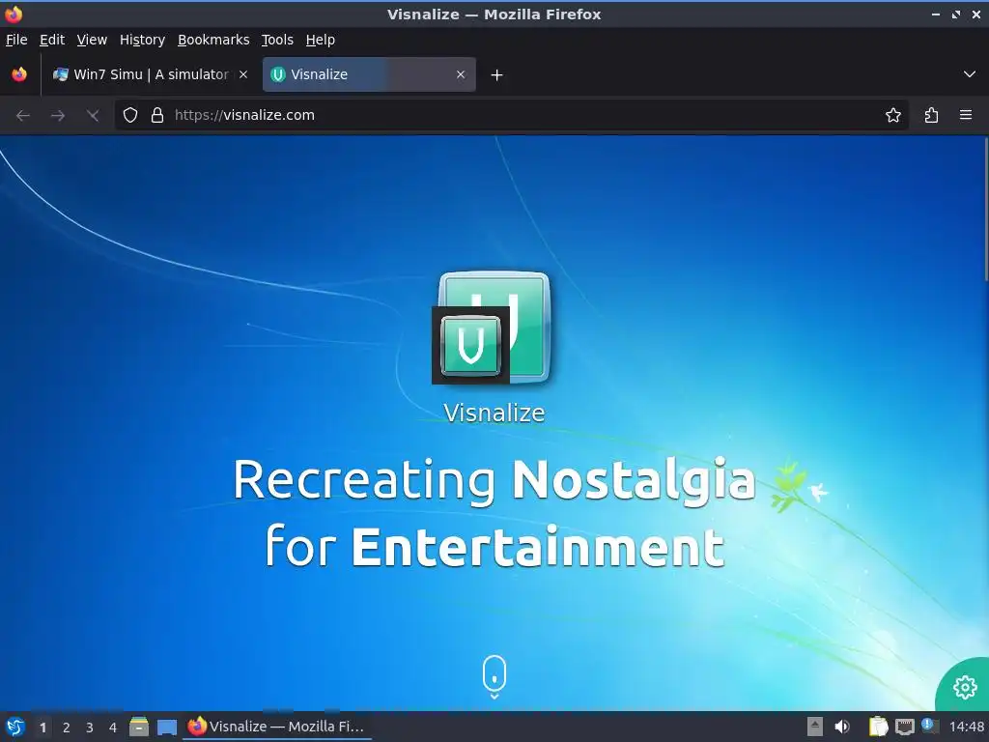The height and width of the screenshot is (742, 989).
Task: Switch to workspace 2 in taskbar
Action: [67, 728]
